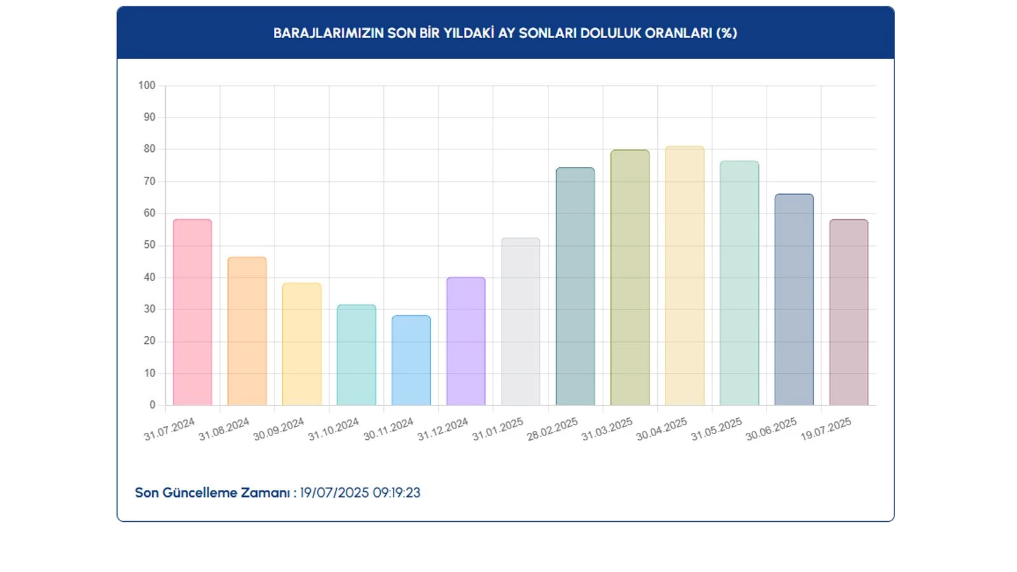
Task: Click the mint green bar for 31.05.2025
Action: (739, 283)
